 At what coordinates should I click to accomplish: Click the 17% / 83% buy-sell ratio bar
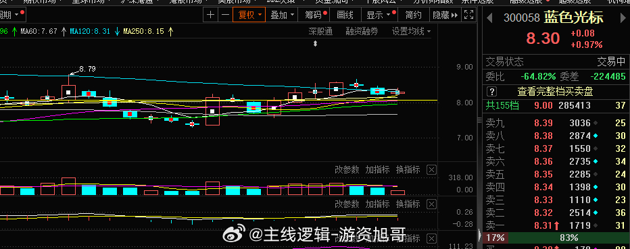(556, 238)
